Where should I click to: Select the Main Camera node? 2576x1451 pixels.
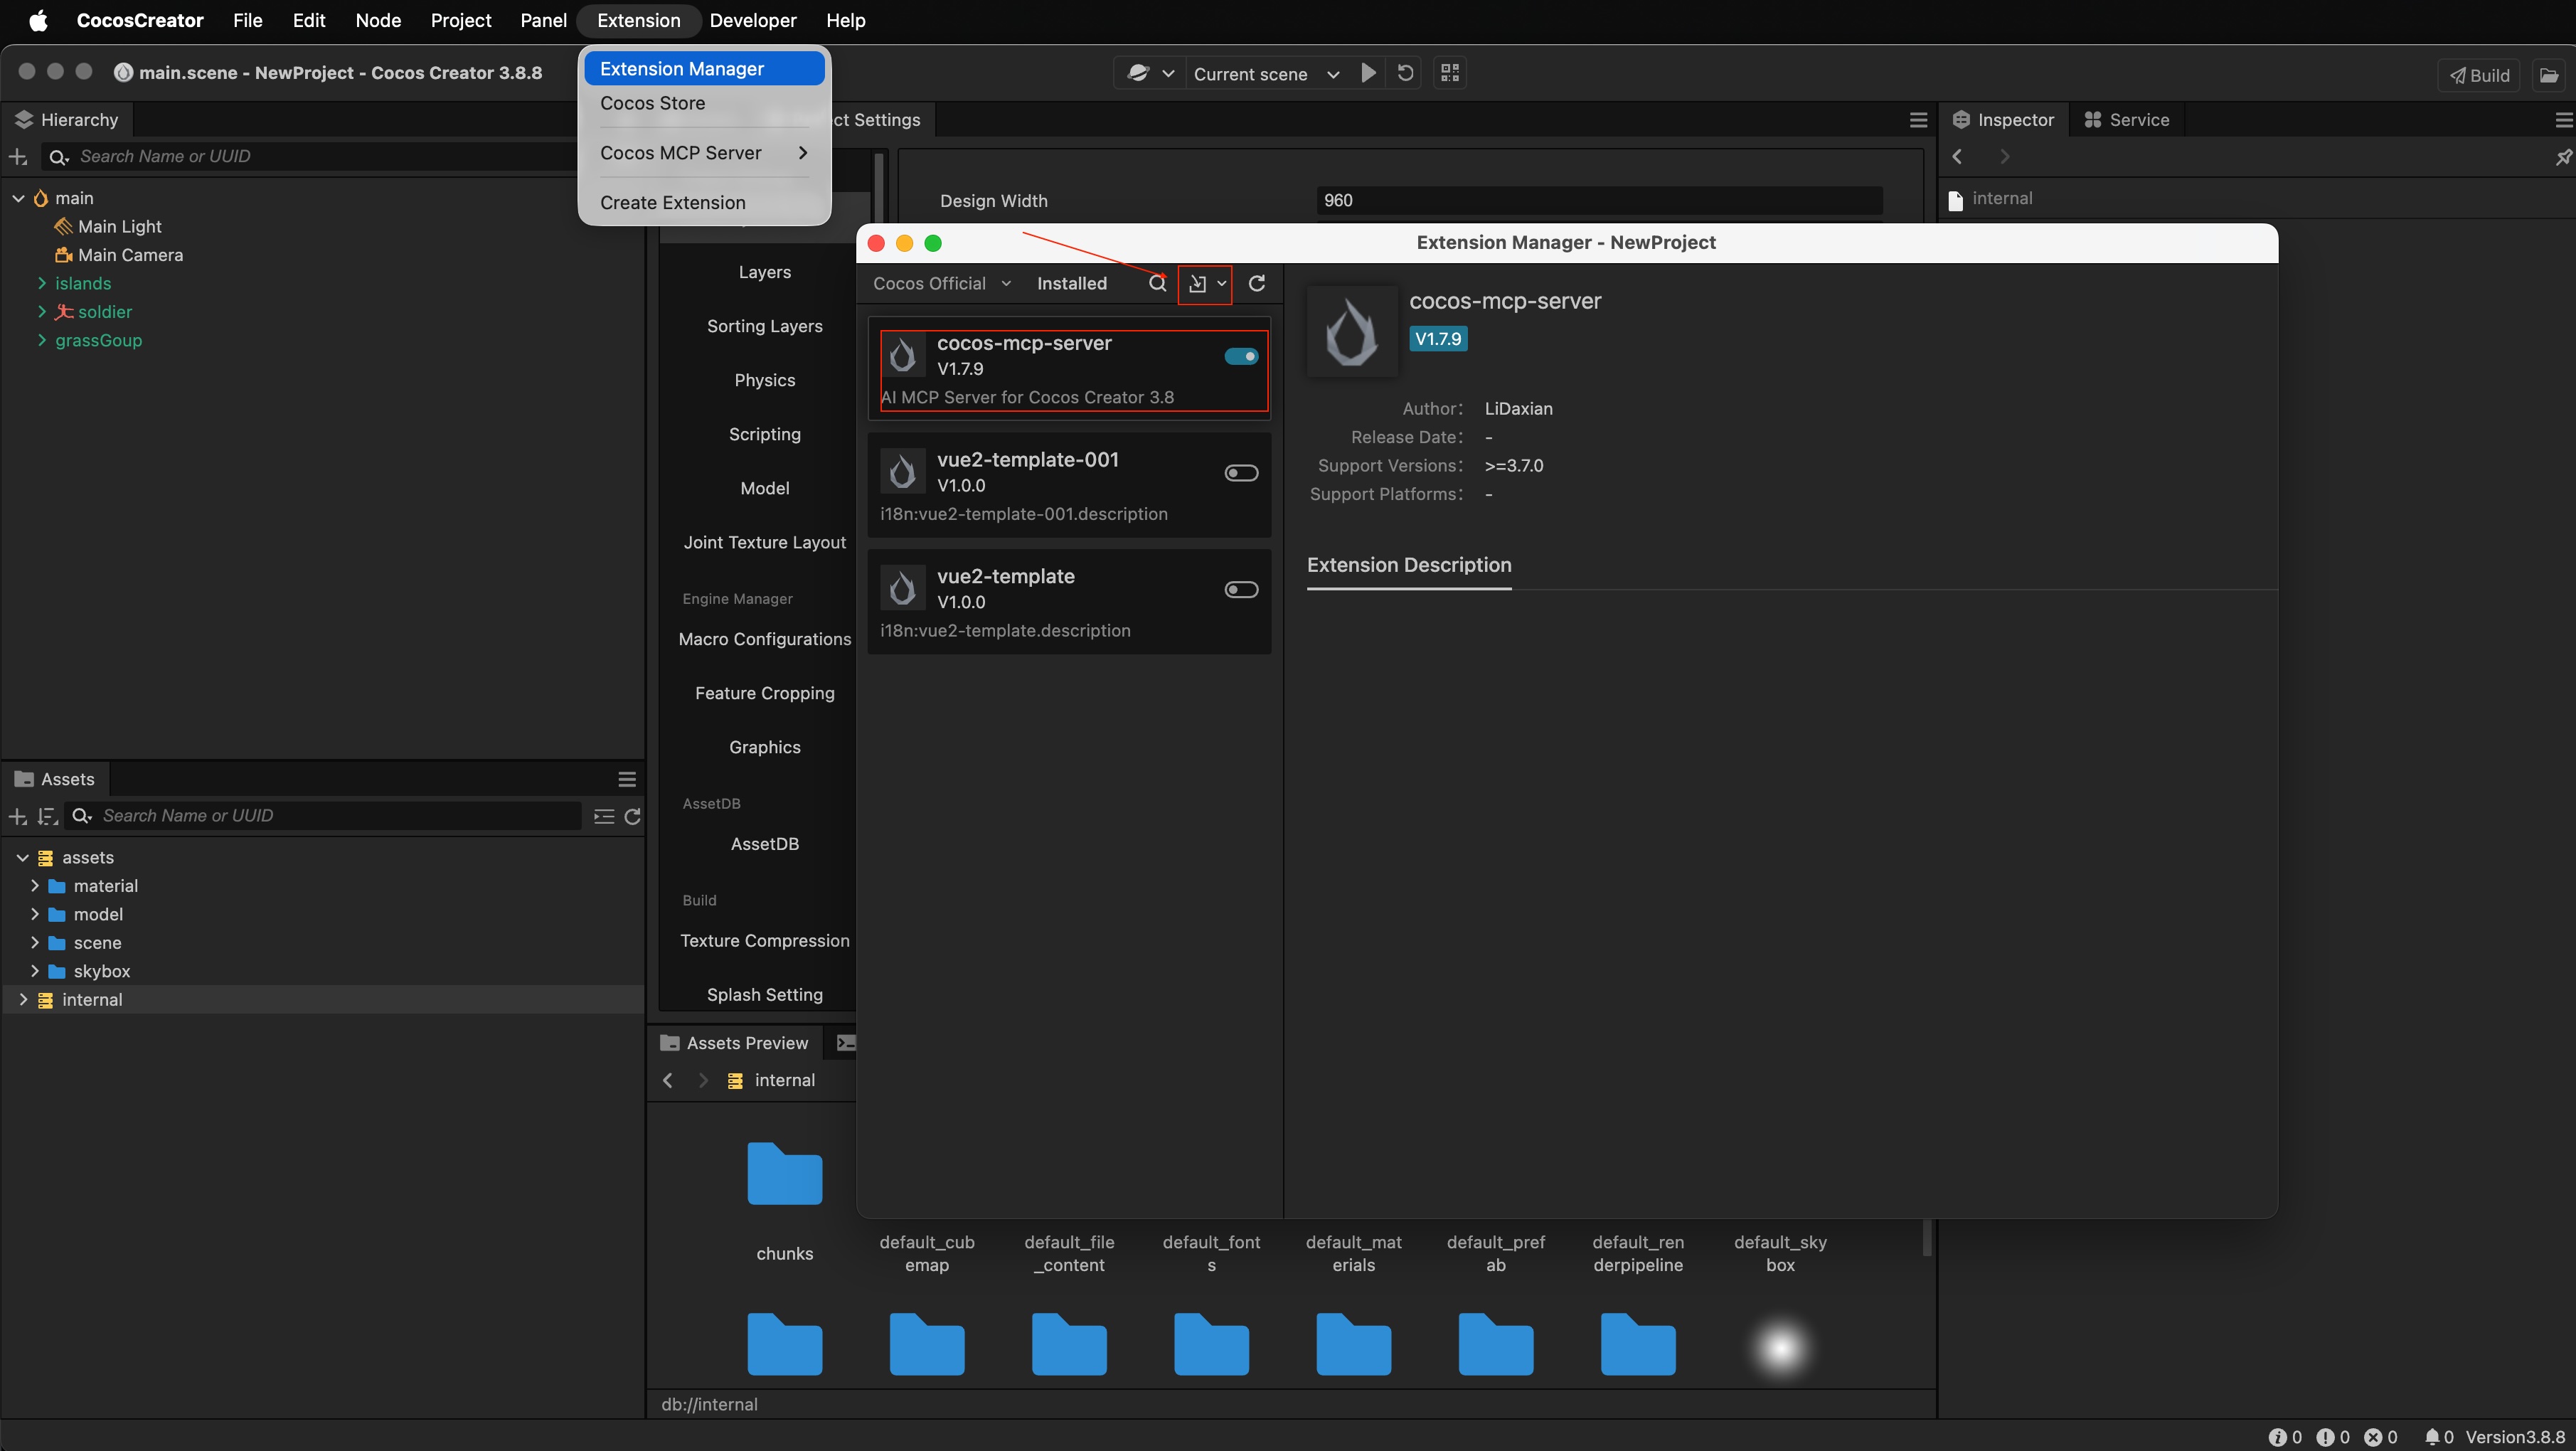coord(130,255)
